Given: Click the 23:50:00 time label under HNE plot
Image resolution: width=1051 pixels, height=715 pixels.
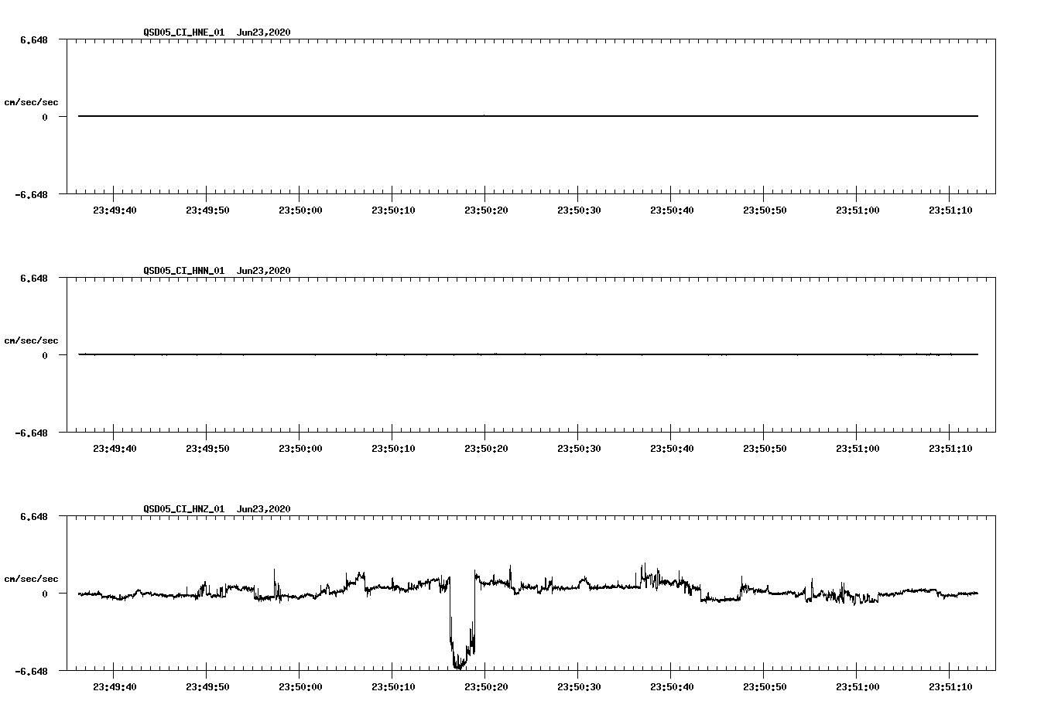Looking at the screenshot, I should point(300,210).
